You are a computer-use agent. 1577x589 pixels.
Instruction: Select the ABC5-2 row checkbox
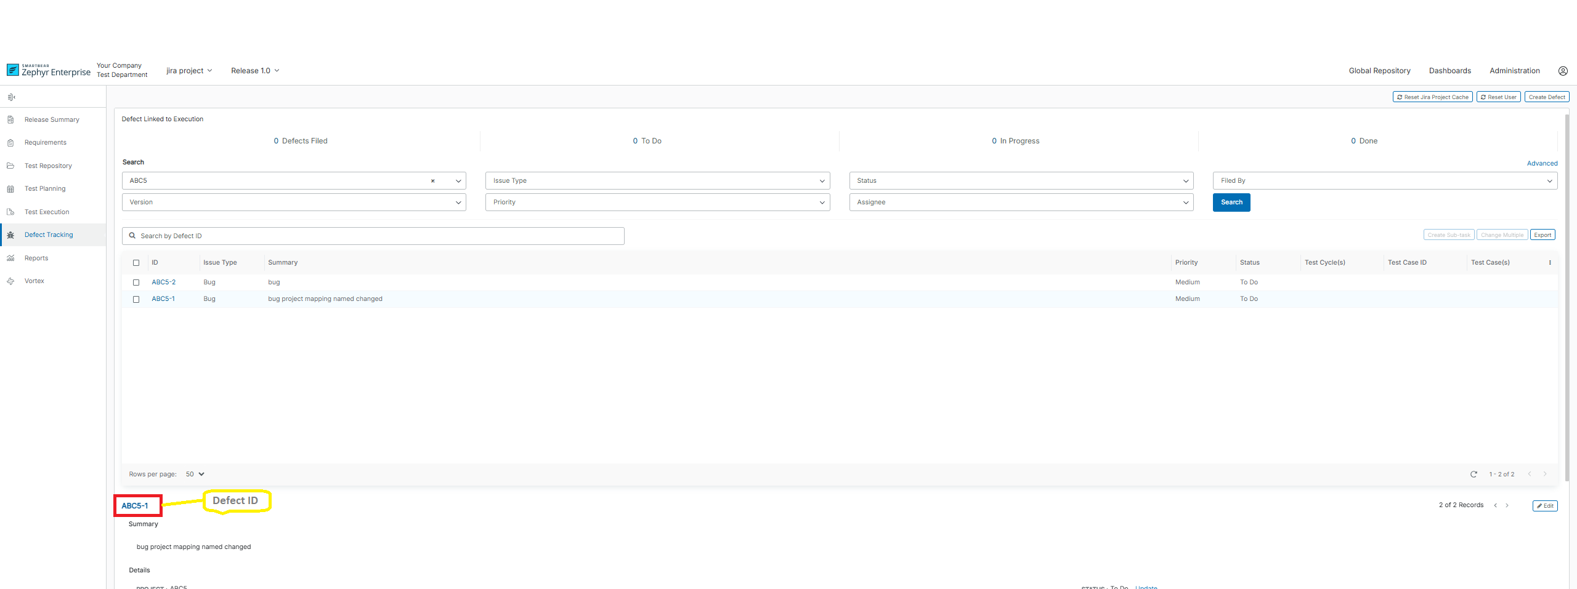(136, 282)
